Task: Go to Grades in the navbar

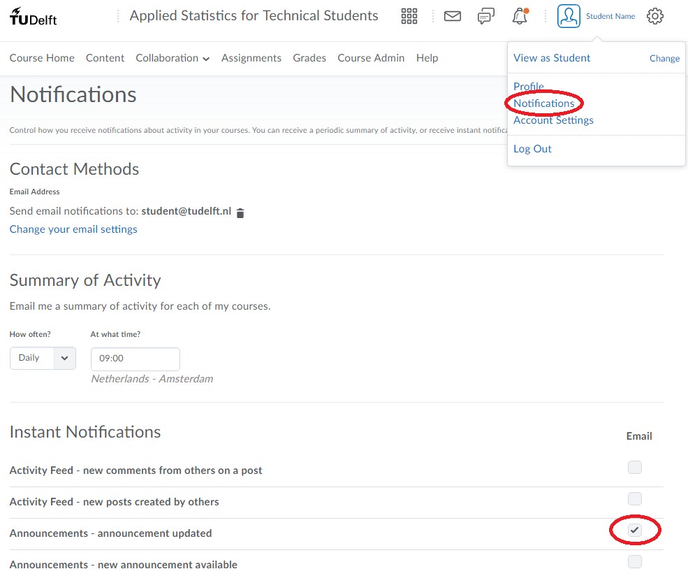Action: click(x=309, y=58)
